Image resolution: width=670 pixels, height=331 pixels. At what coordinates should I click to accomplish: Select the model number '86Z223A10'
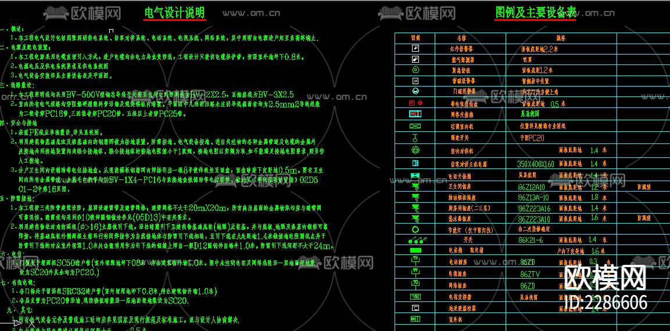tap(534, 219)
